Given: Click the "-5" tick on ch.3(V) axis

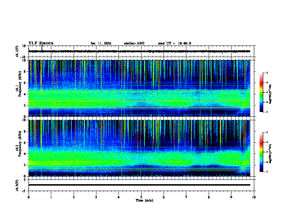Looking at the screenshot, I should tap(24, 191).
